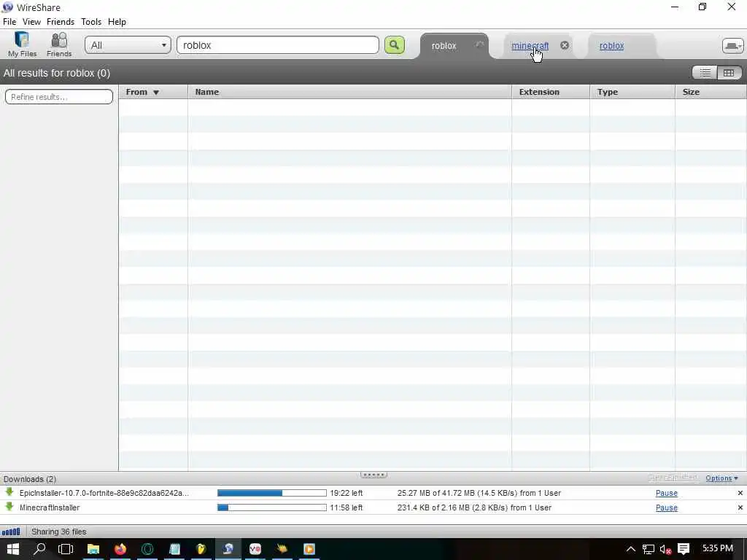The width and height of the screenshot is (747, 560).
Task: Switch to the inactive roblox tab link
Action: pos(611,46)
